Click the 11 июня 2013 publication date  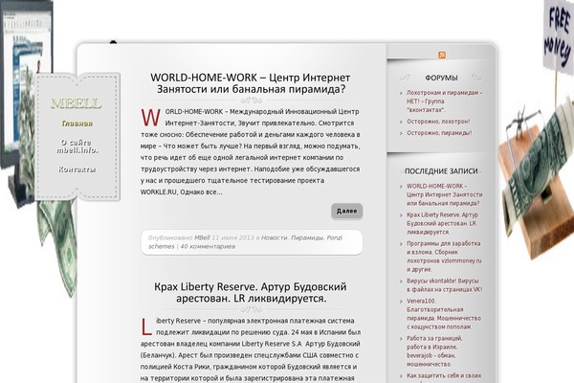pyautogui.click(x=232, y=237)
